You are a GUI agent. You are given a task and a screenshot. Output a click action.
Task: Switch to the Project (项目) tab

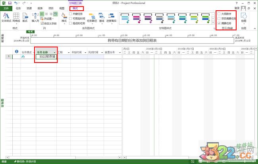tap(51, 8)
